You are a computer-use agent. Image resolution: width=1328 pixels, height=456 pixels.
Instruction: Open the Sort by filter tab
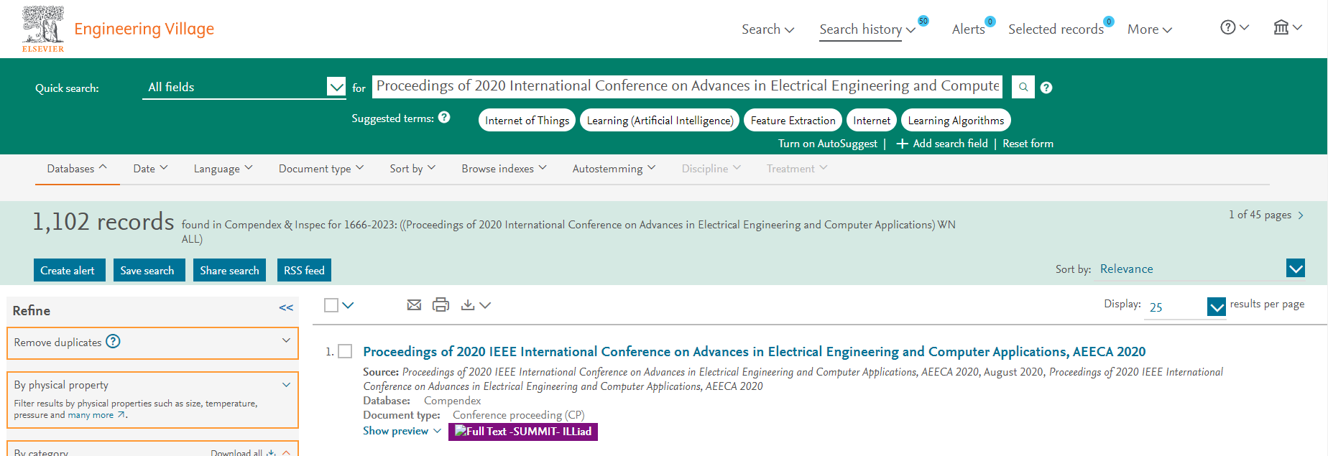412,168
